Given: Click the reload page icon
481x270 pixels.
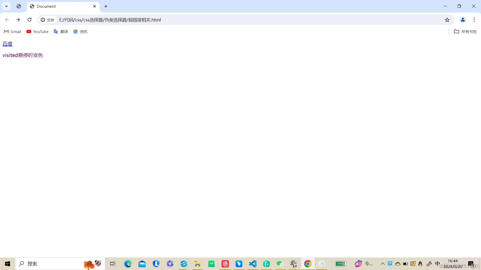Looking at the screenshot, I should coord(30,20).
